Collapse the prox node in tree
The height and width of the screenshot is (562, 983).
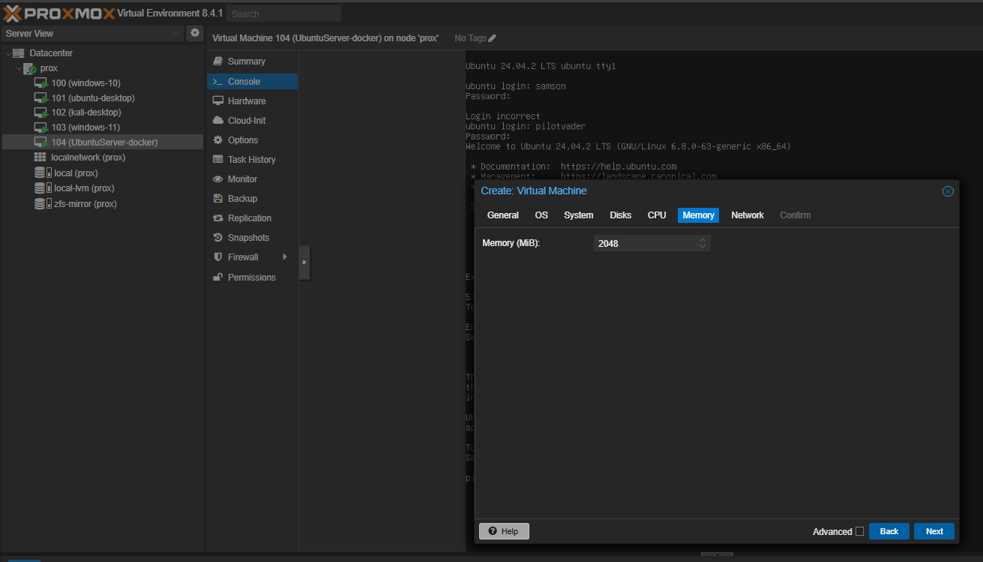(19, 68)
